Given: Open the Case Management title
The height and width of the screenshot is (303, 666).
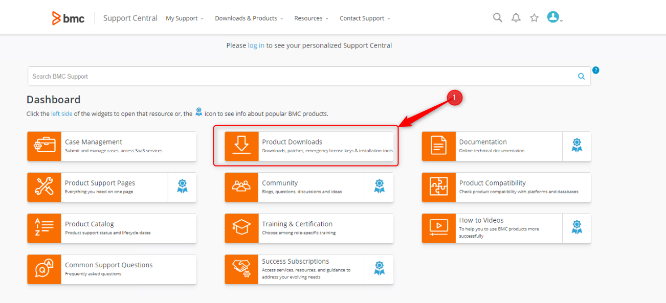Looking at the screenshot, I should pyautogui.click(x=94, y=142).
